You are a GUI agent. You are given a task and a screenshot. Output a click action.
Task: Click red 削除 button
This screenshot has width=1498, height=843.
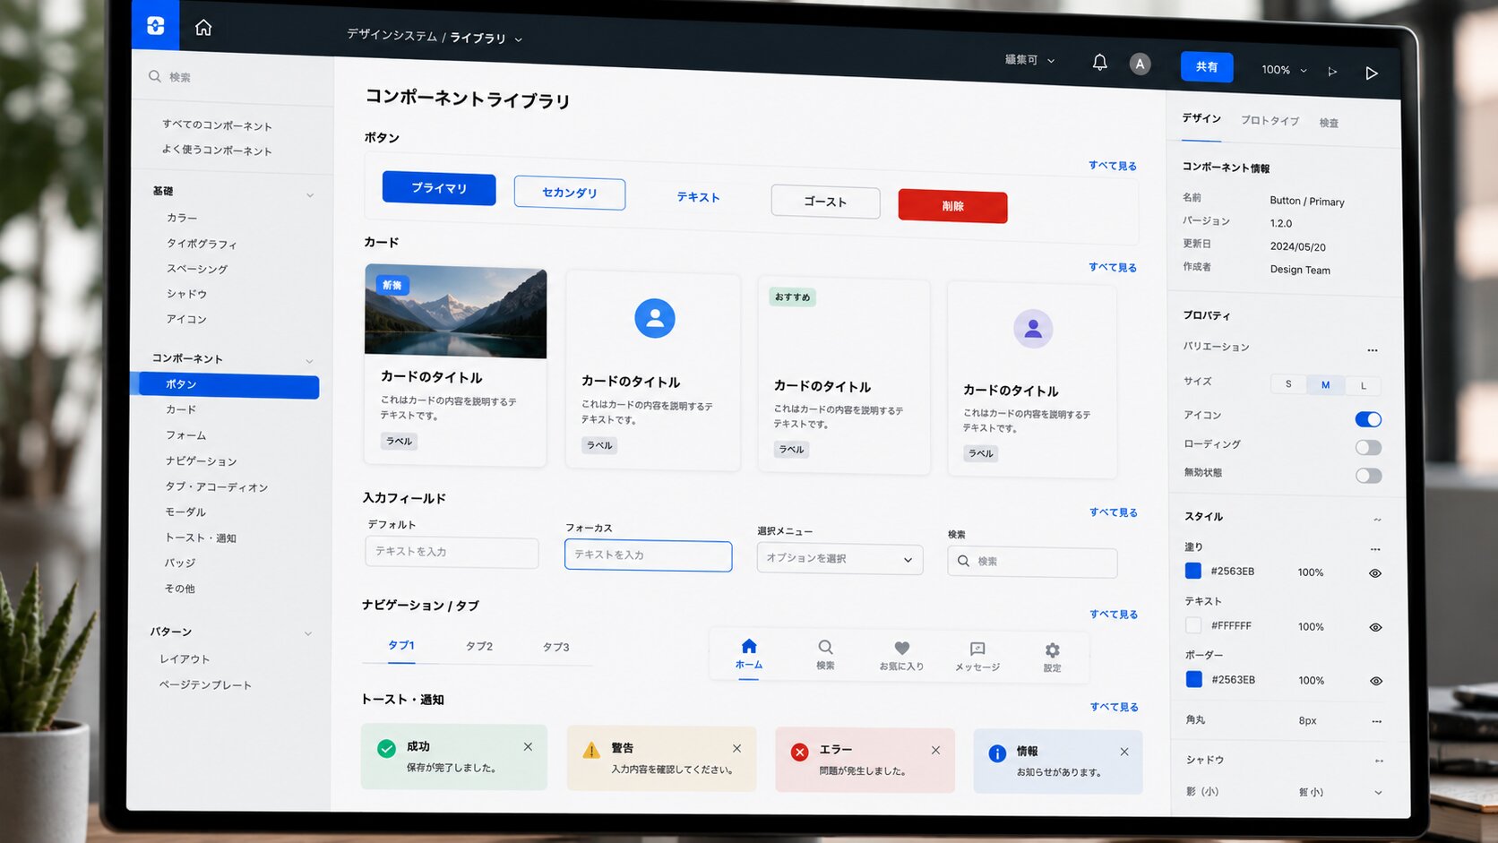(953, 206)
